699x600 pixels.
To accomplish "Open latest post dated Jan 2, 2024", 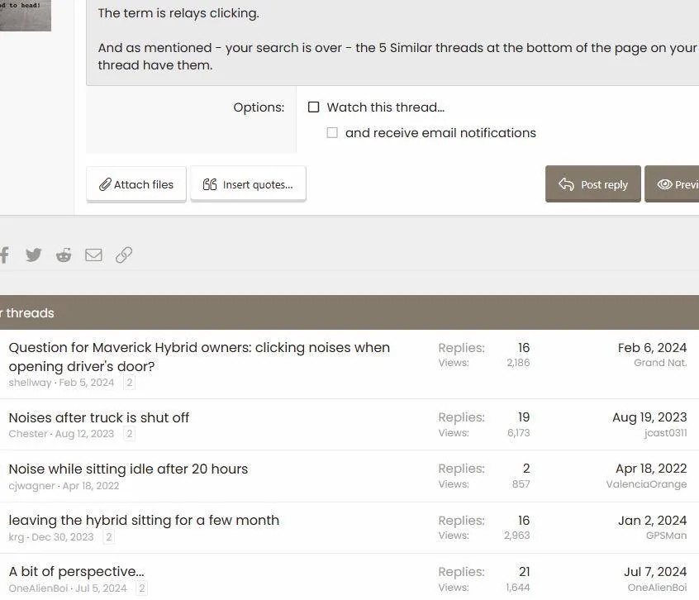I will coord(652,520).
